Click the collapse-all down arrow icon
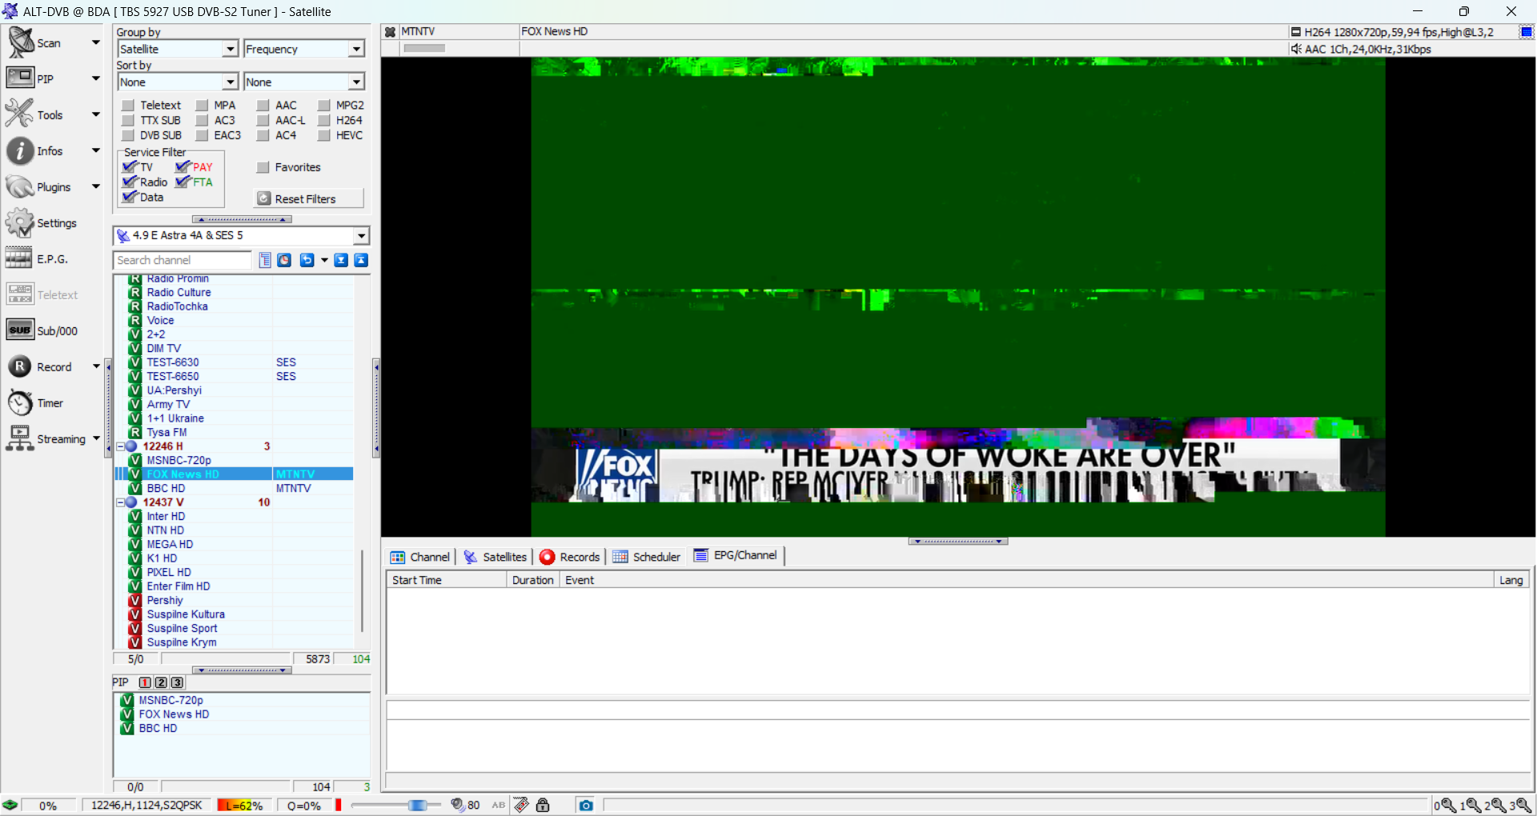 [x=341, y=260]
